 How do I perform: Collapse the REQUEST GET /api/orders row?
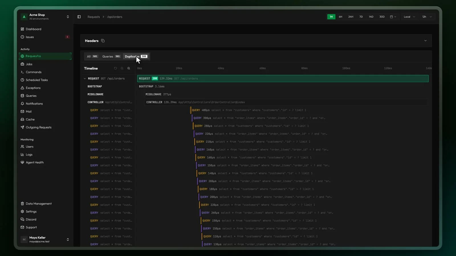85,79
